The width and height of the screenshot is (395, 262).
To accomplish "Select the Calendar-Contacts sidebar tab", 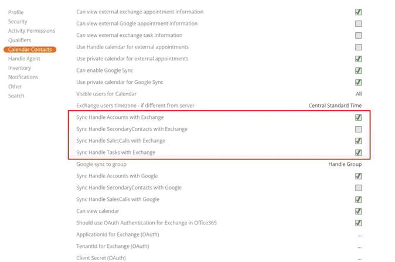I will [x=30, y=50].
